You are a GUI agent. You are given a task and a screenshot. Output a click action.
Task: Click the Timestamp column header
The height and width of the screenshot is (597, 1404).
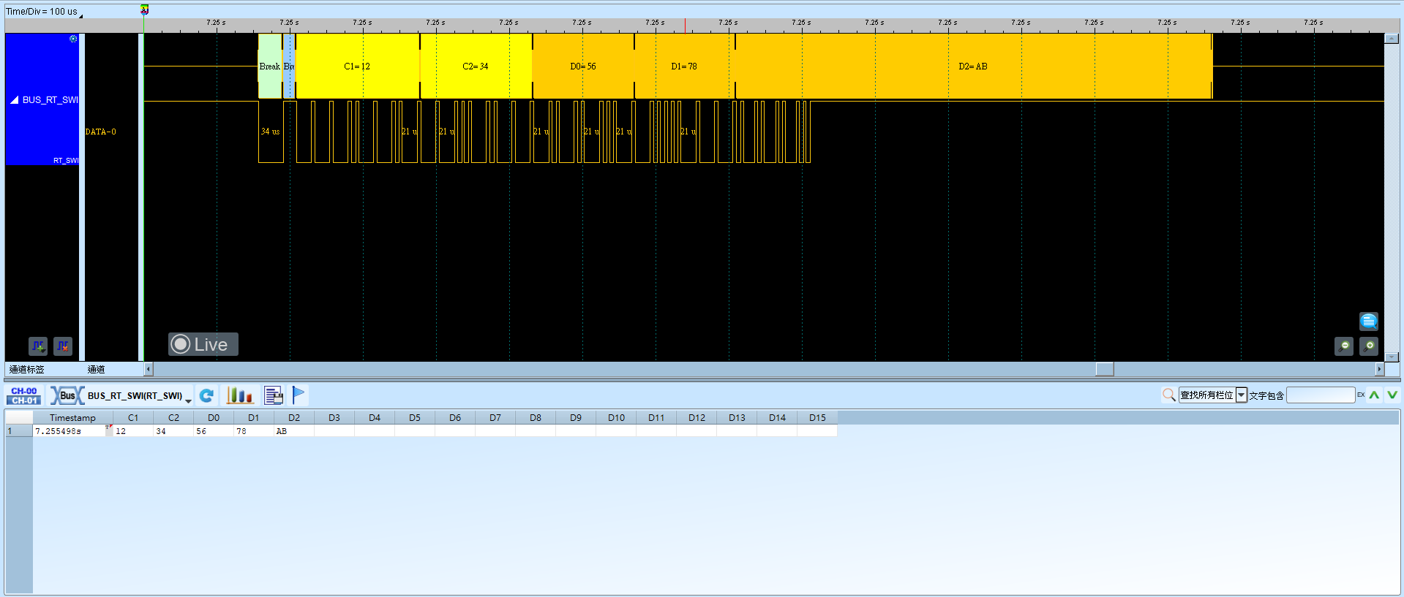[x=72, y=418]
